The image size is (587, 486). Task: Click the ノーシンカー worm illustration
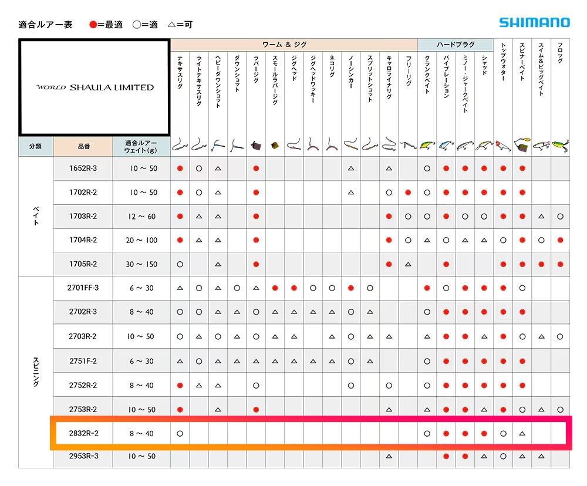[351, 144]
